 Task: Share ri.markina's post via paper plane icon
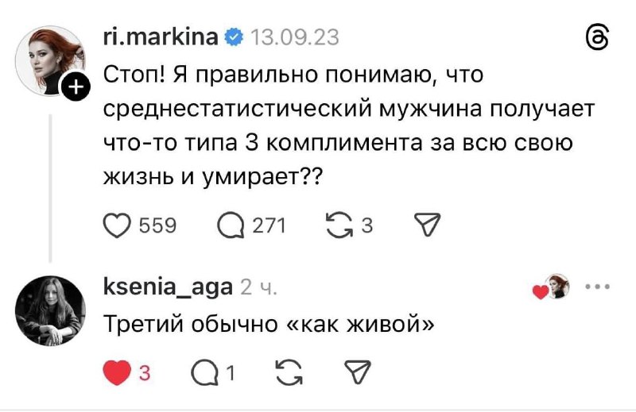point(428,226)
